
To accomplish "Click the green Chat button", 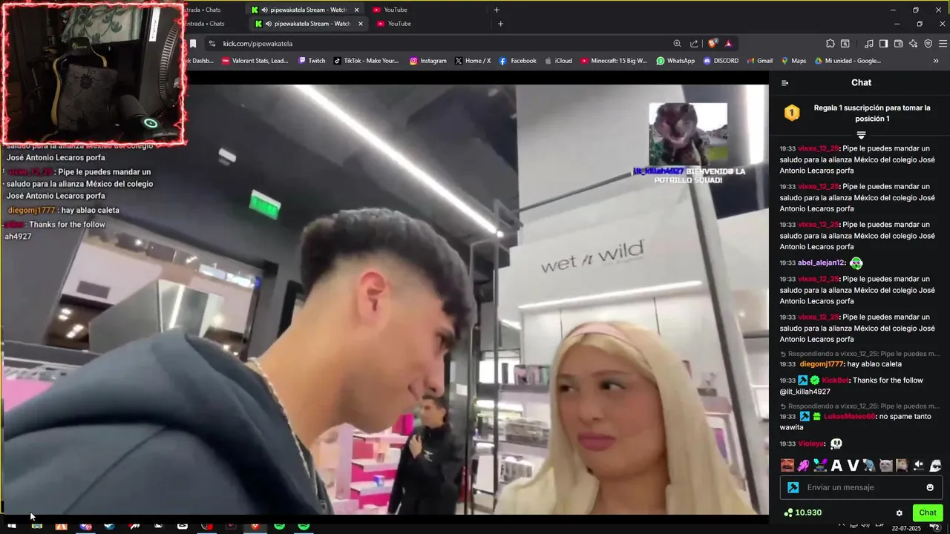I will pyautogui.click(x=928, y=512).
